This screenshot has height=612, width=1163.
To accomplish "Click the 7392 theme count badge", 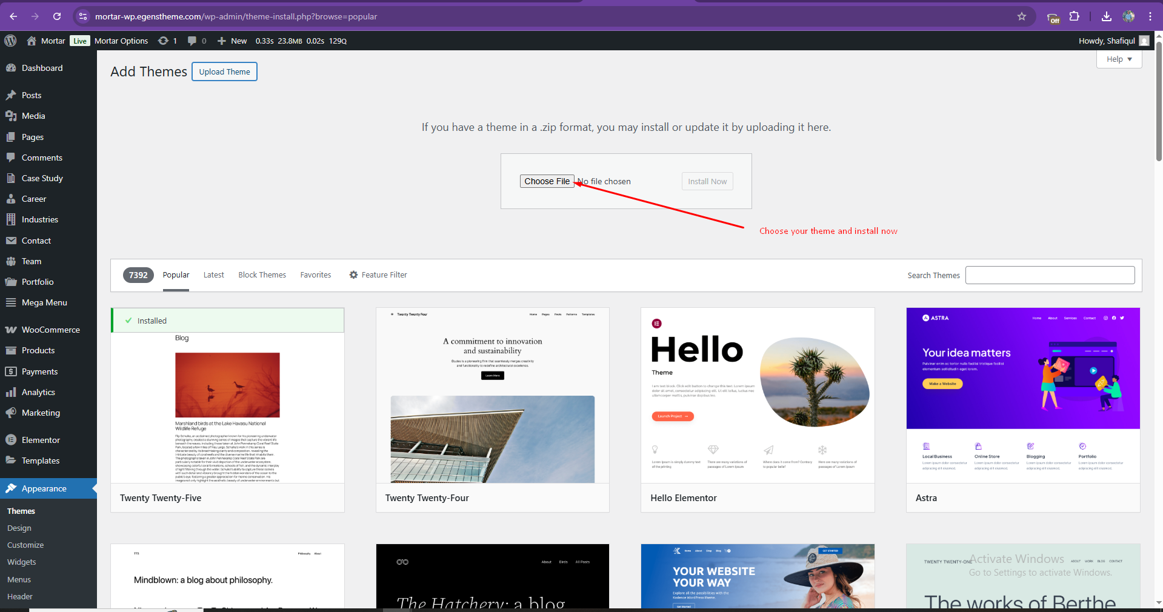I will point(138,275).
